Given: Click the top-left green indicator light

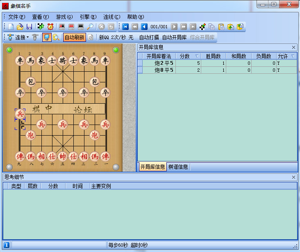Looking at the screenshot, I should (x=9, y=50).
